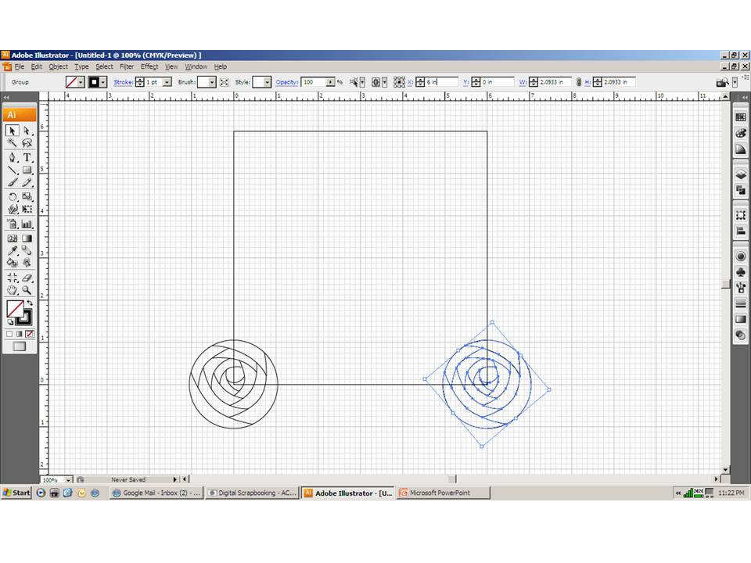Open the stroke weight dropdown
Screen dimensions: 751x563
(x=166, y=82)
